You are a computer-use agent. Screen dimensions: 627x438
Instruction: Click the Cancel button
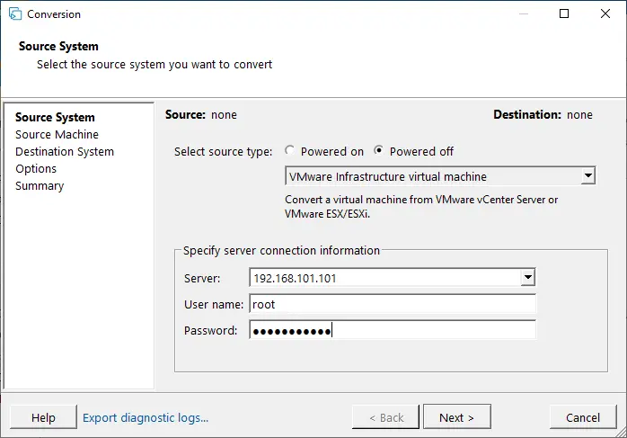click(583, 417)
